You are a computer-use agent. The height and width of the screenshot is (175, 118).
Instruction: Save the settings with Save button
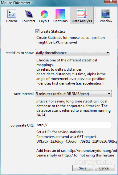pos(83,168)
